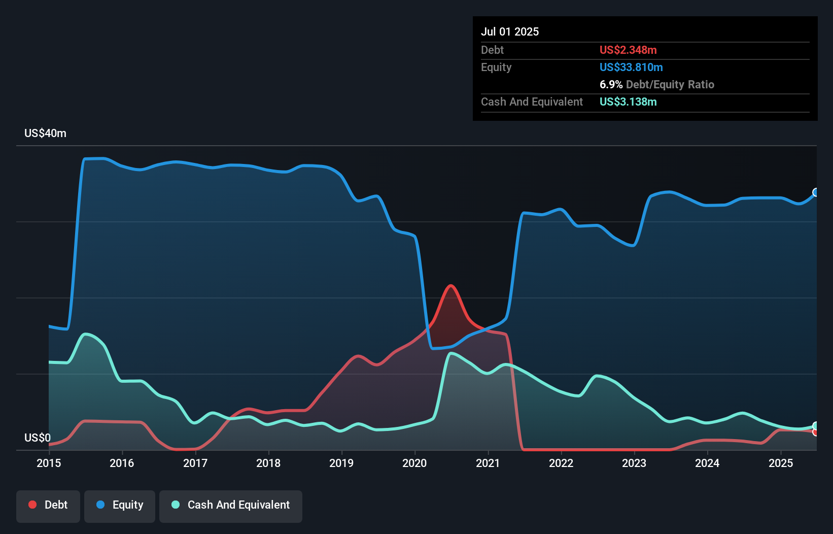Click the US$40m y-axis label
This screenshot has height=534, width=833.
tap(45, 133)
